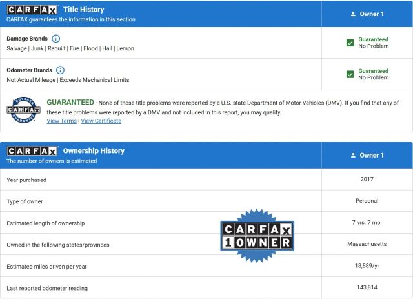The height and width of the screenshot is (299, 413).
Task: Click 'Last reported odometer reading' label
Action: [x=47, y=288]
